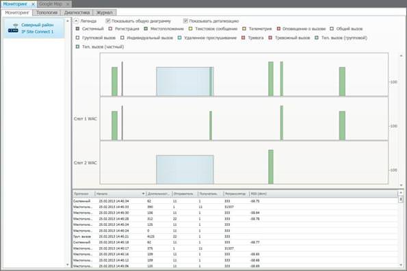Open the inner Мониторинг tab
Viewport: 407px width, 271px height.
[17, 12]
